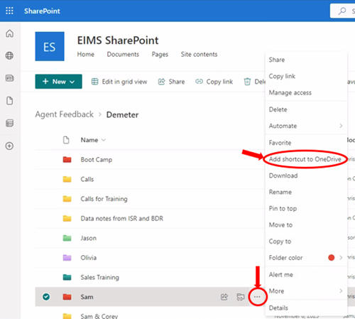Image resolution: width=355 pixels, height=319 pixels.
Task: Click the Demeter breadcrumb label
Action: (122, 115)
